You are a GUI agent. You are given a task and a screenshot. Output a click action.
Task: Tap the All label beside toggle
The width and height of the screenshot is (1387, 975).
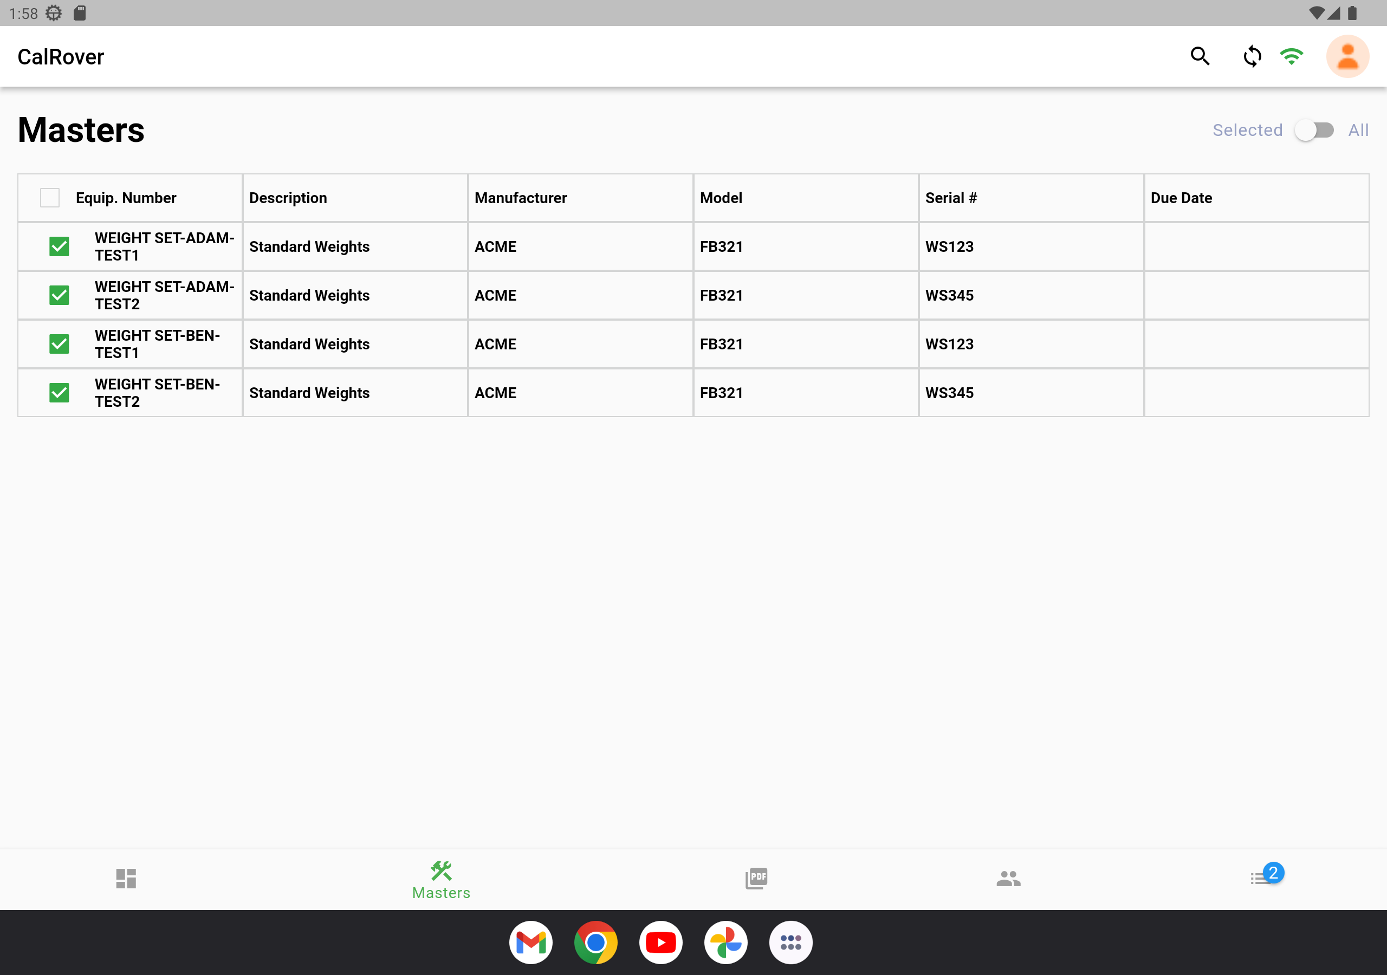coord(1358,131)
